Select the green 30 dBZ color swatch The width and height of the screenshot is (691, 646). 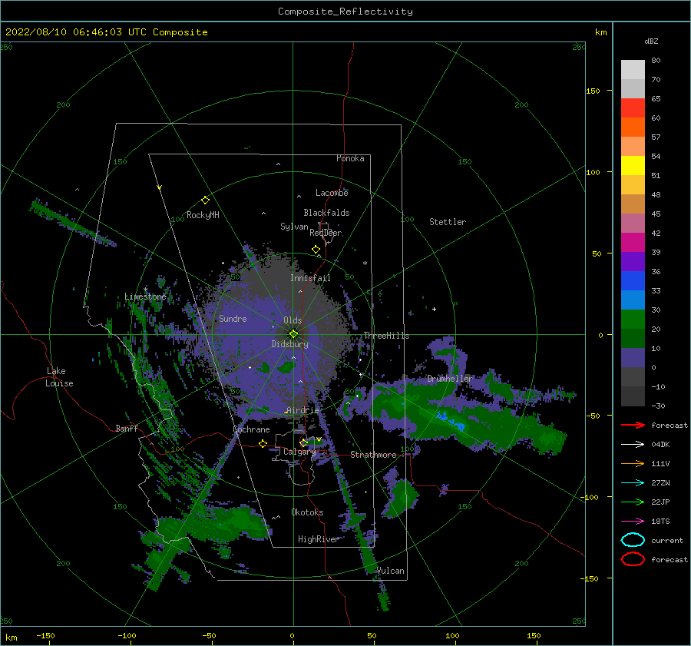pyautogui.click(x=633, y=319)
